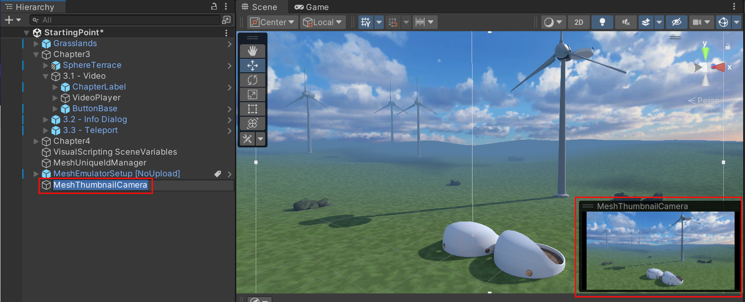Viewport: 745px width, 302px height.
Task: Select the Grasslands object
Action: (75, 43)
